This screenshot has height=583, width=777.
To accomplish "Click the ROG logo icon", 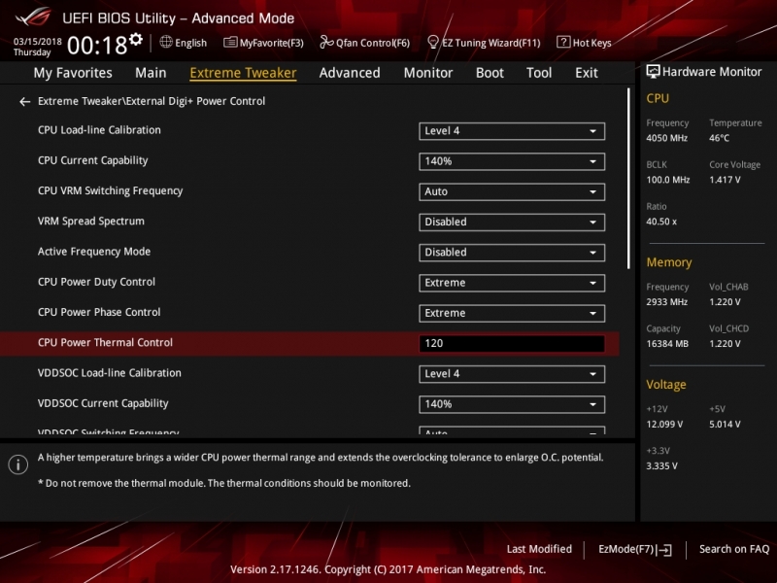I will click(33, 17).
